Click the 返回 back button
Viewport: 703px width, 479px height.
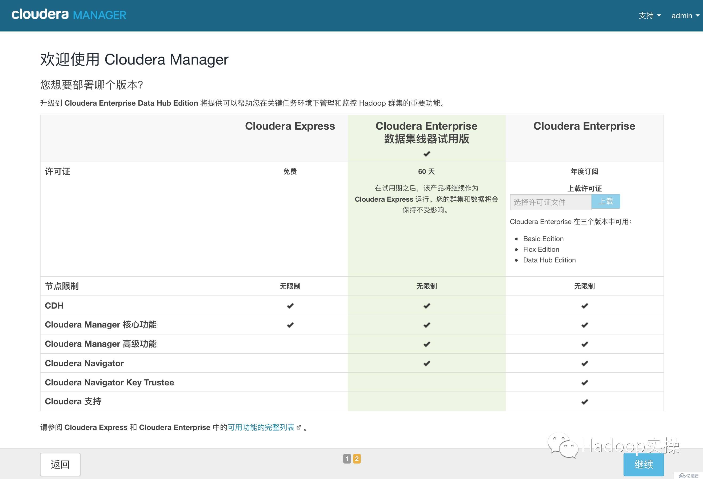[60, 464]
